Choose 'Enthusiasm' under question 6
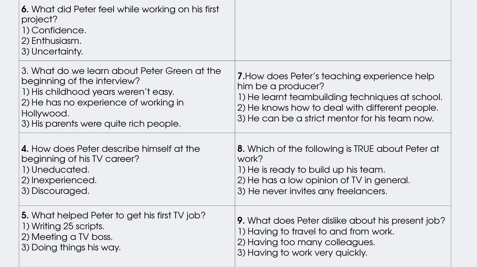Screen dimensions: 477x267 (51, 41)
